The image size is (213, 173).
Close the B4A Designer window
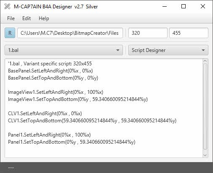tap(203, 6)
